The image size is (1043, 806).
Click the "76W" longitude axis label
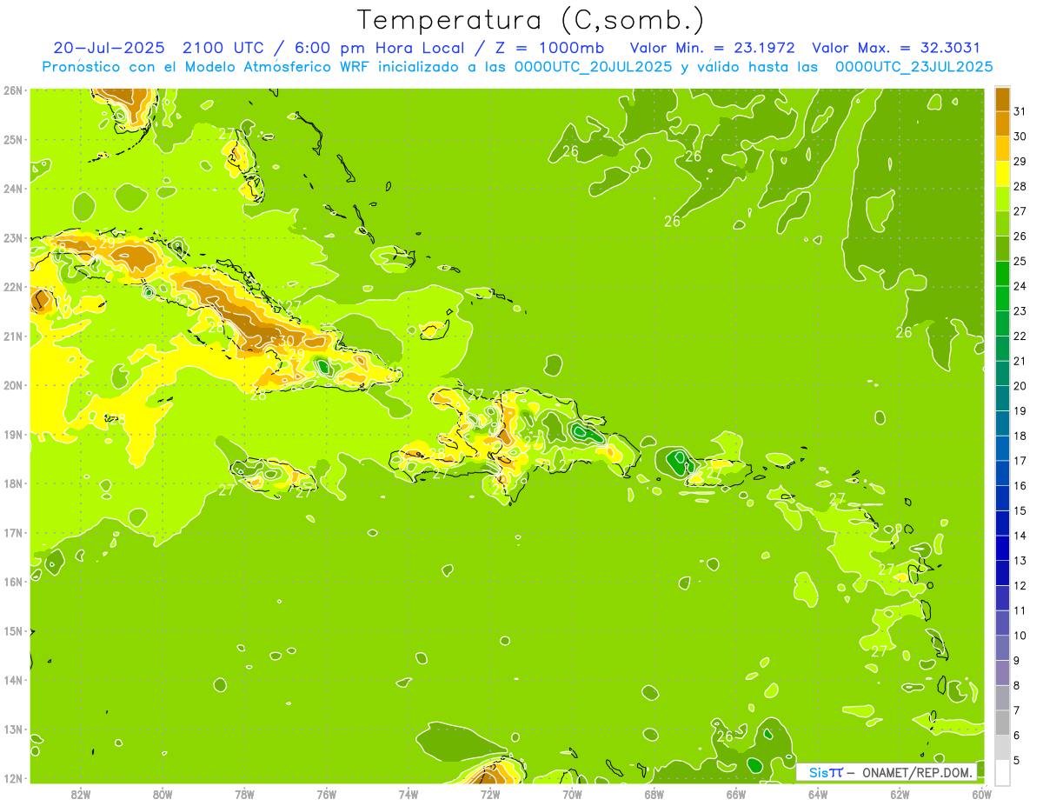point(326,794)
